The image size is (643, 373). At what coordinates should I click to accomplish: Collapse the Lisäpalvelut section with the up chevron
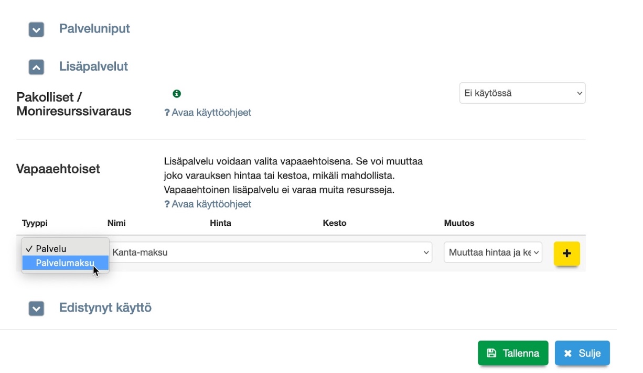[36, 67]
